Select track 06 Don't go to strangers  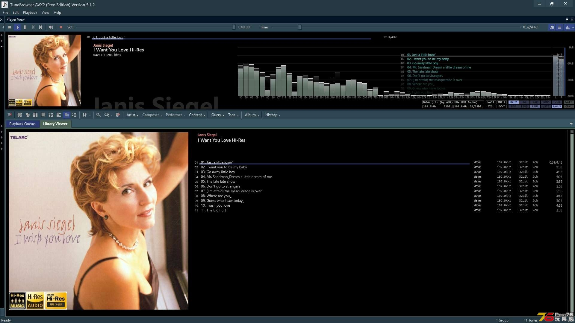[x=220, y=186]
